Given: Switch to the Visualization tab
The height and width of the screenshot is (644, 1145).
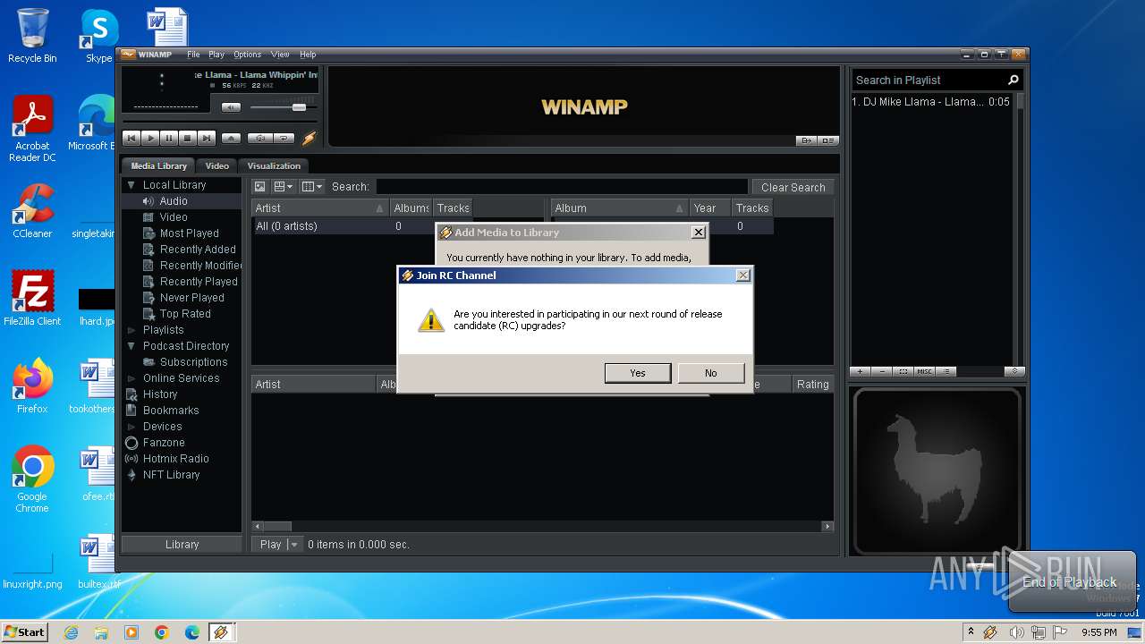Looking at the screenshot, I should (274, 165).
